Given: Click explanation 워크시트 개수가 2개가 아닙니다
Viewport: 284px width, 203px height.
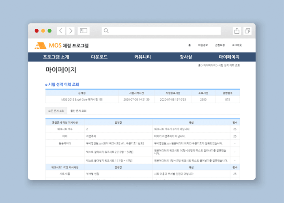Looking at the screenshot, I should tap(172, 129).
